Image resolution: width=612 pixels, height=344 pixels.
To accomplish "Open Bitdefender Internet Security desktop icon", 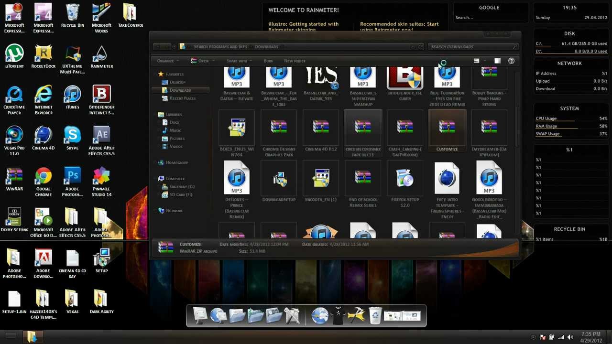I will 101,100.
